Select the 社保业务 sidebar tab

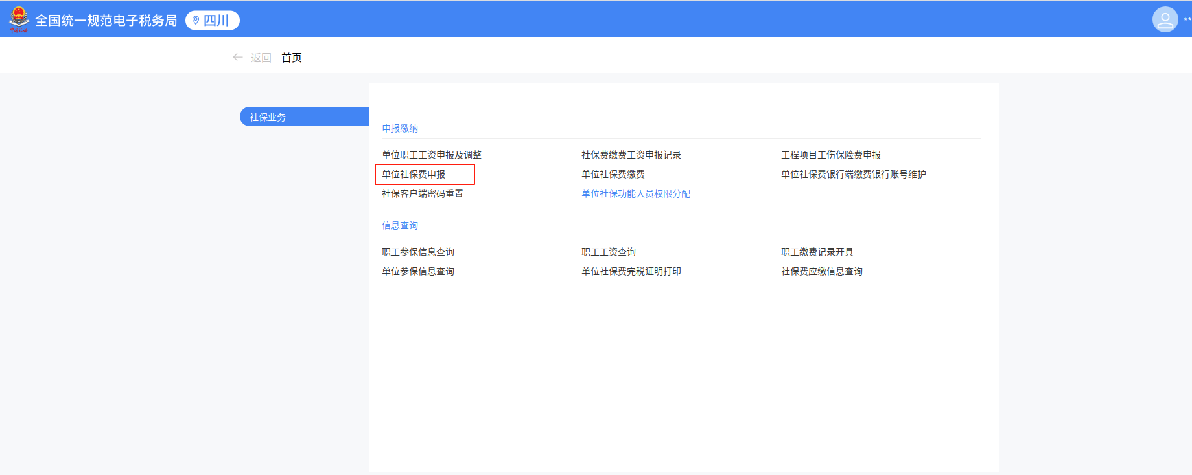[304, 117]
